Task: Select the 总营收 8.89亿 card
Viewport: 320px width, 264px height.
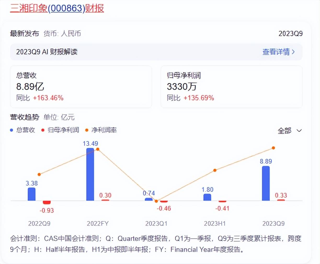Action: point(81,87)
